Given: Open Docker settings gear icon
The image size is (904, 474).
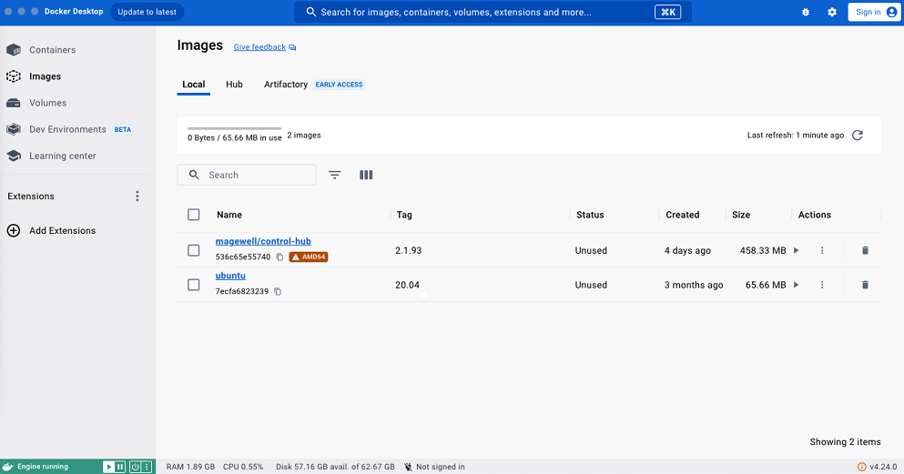Looking at the screenshot, I should click(x=831, y=12).
